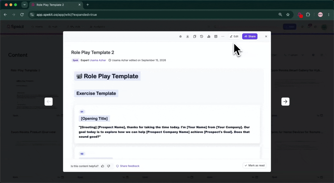Open the Share feedback link
The width and height of the screenshot is (334, 183).
pos(128,166)
